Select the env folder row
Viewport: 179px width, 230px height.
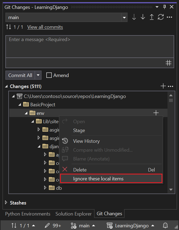(x=88, y=113)
